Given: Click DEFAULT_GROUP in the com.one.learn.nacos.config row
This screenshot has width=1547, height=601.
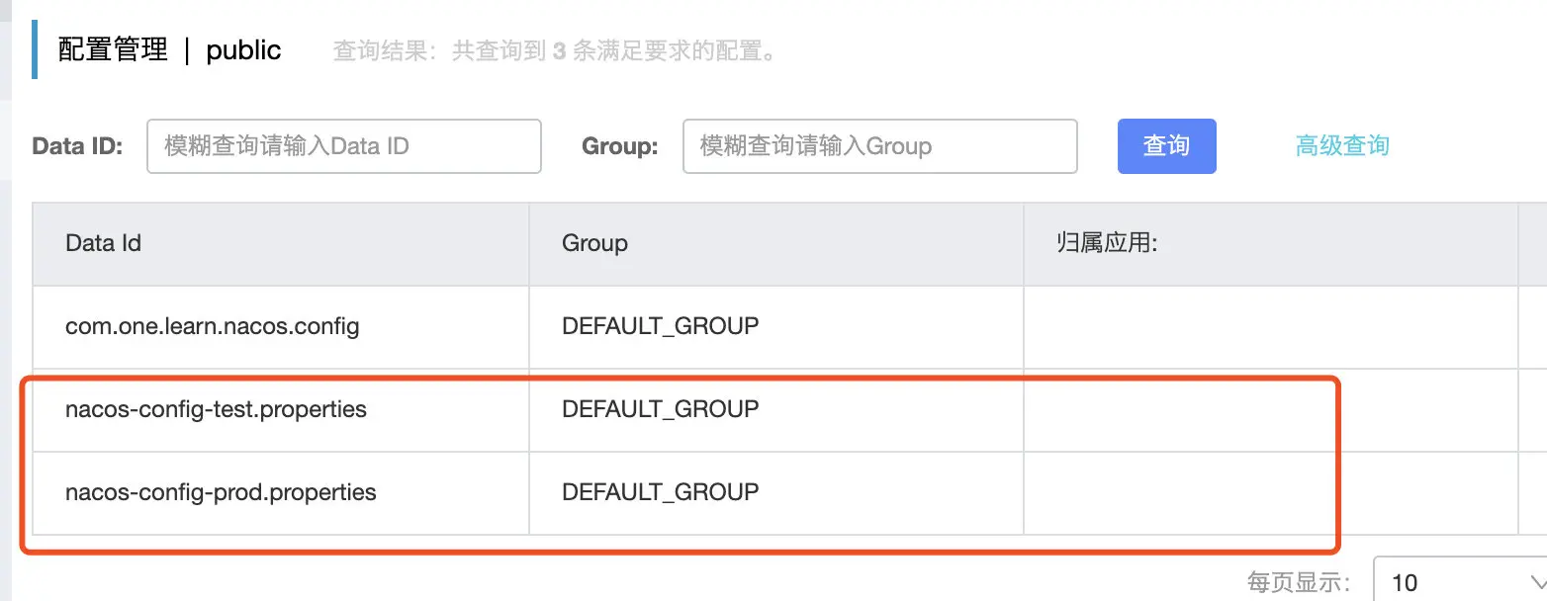Looking at the screenshot, I should 661,325.
